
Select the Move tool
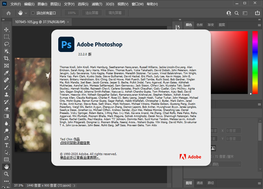point(6,29)
